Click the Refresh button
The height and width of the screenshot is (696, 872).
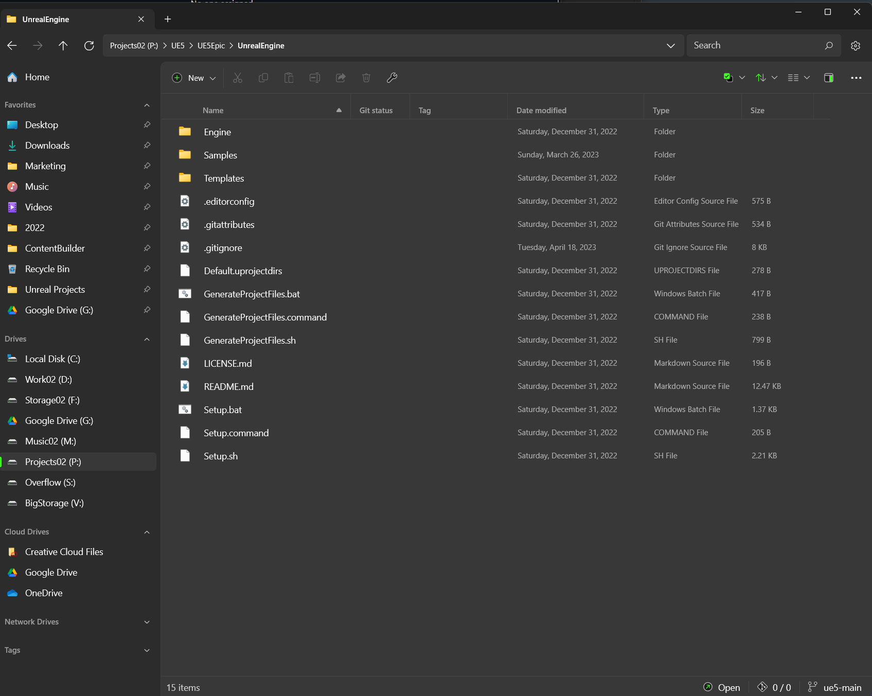tap(89, 45)
